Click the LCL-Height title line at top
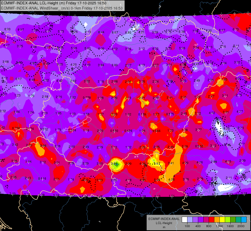 (54, 3)
